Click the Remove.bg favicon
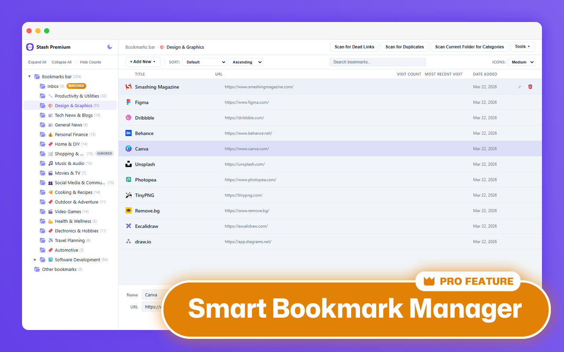Screen dimensions: 564x352 129,210
